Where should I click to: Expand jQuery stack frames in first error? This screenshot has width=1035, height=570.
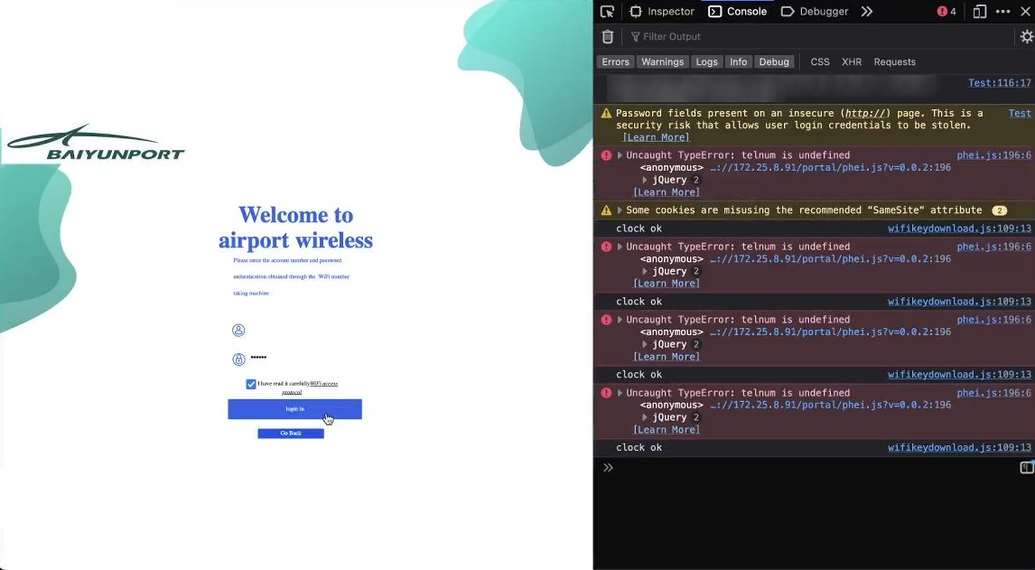click(645, 180)
